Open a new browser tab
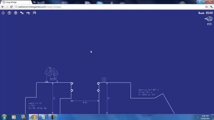This screenshot has width=214, height=120. tap(34, 2)
